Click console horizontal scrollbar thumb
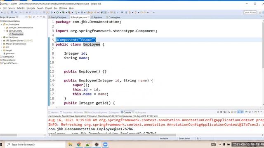Screen dimensions: 264x148 click(x=113, y=135)
